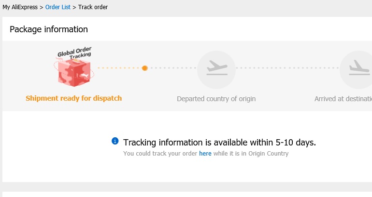Click Track order breadcrumb text
The image size is (372, 197).
(93, 7)
